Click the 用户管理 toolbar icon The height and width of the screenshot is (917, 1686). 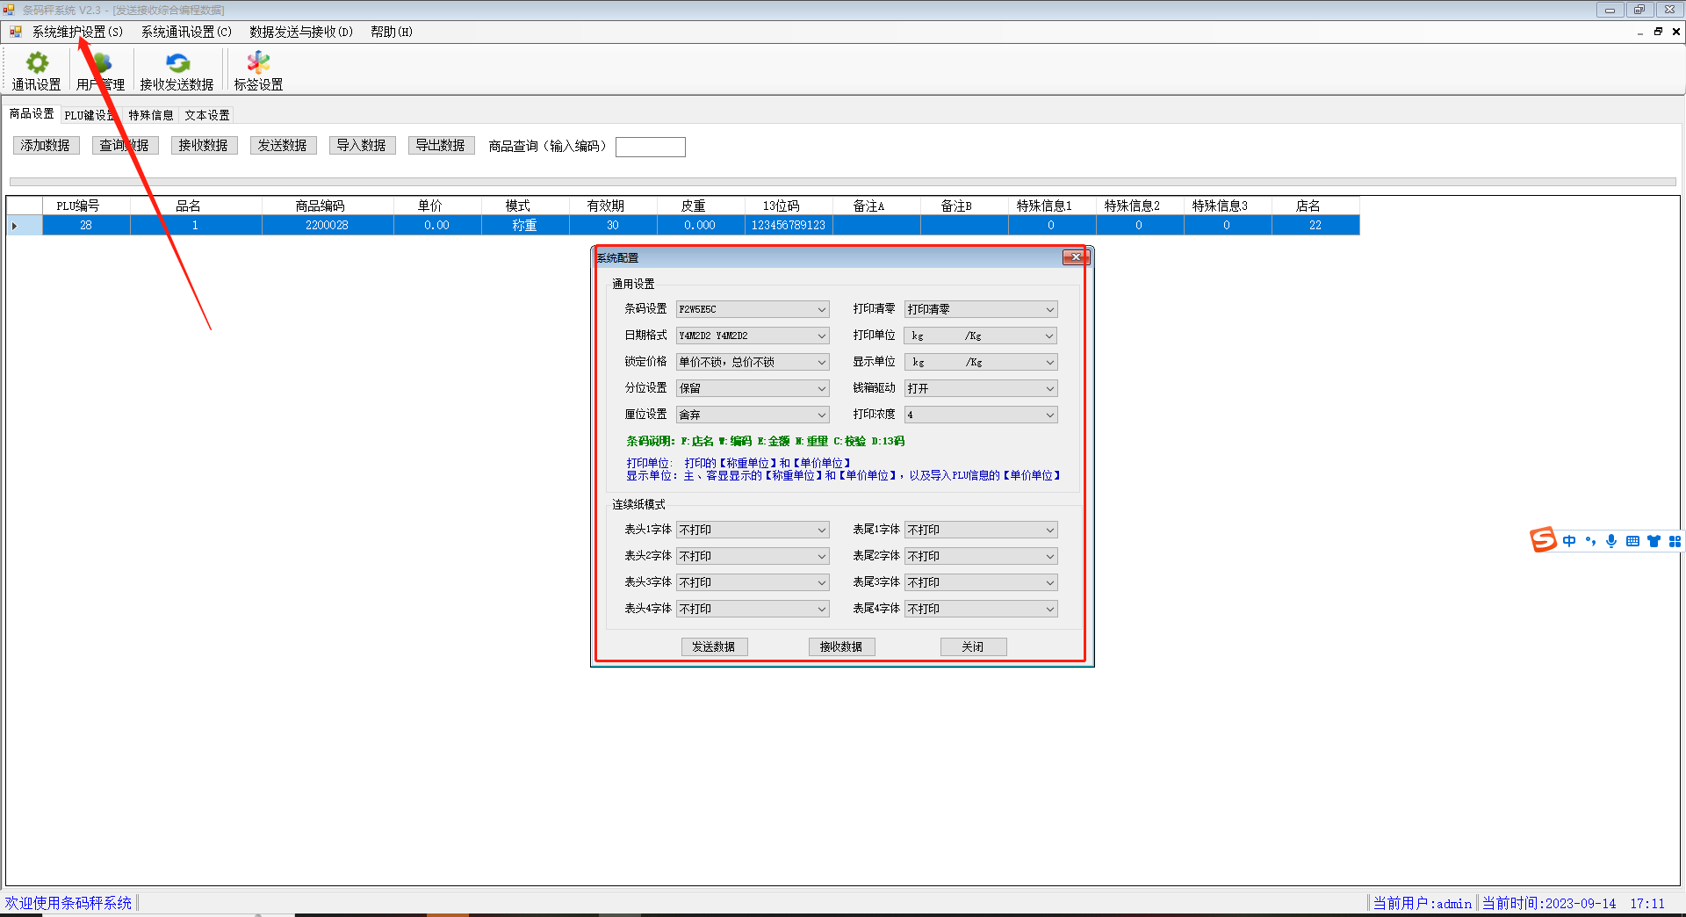[100, 63]
